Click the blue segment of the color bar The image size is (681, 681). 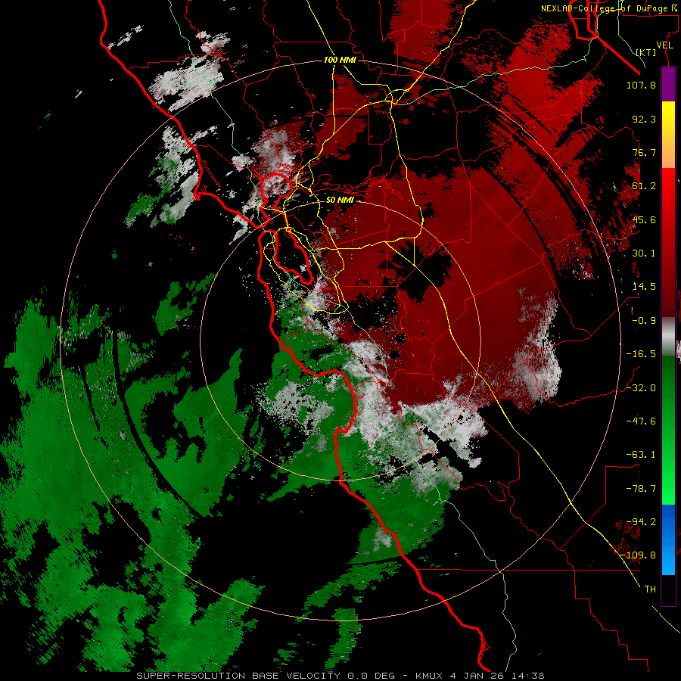click(x=668, y=540)
